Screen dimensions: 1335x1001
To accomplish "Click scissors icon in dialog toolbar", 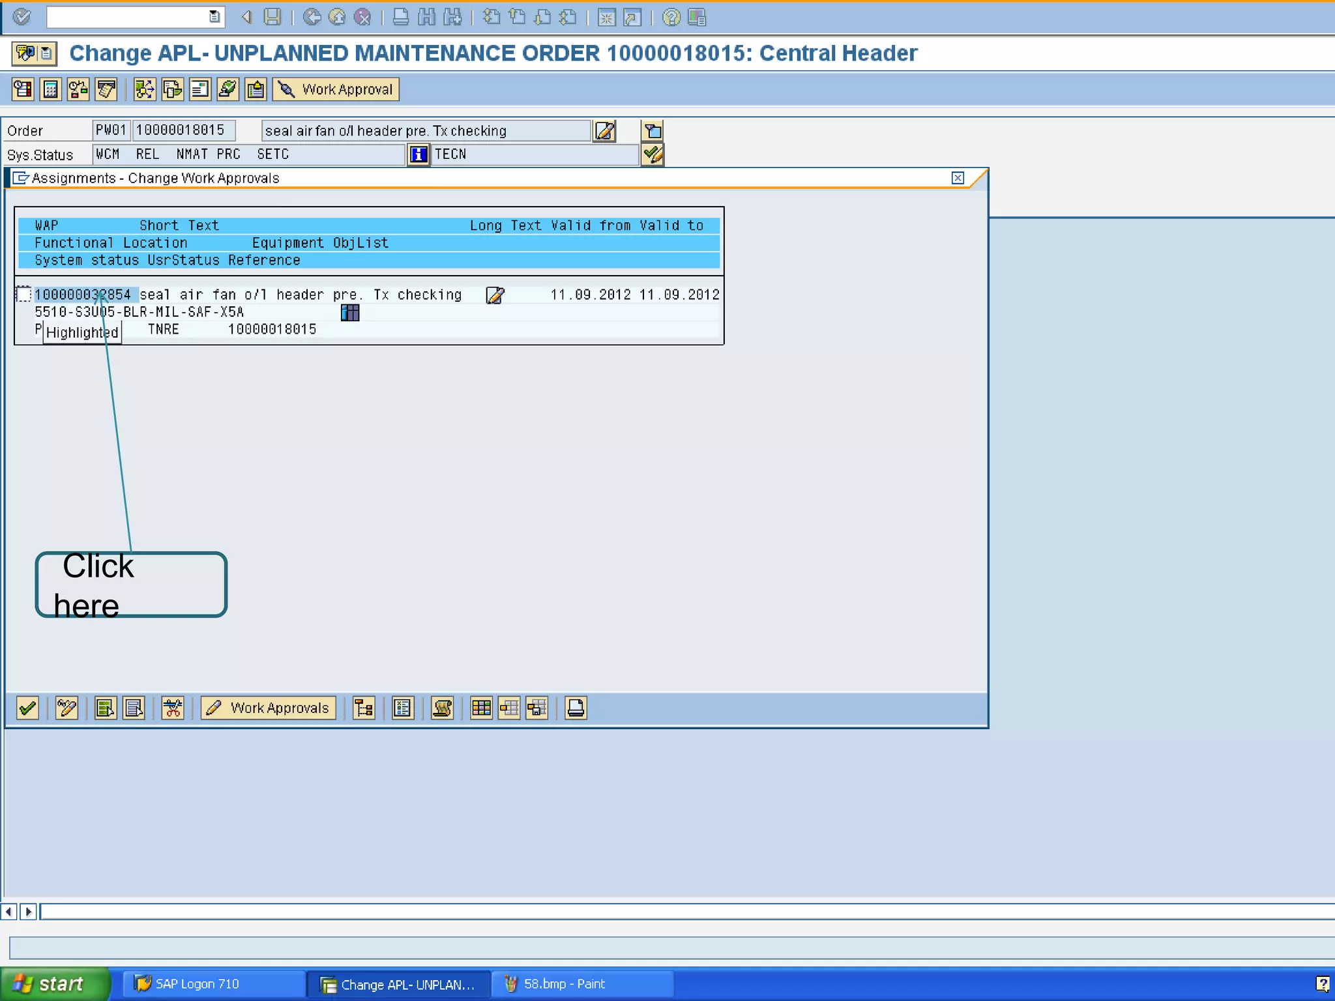I will 173,708.
